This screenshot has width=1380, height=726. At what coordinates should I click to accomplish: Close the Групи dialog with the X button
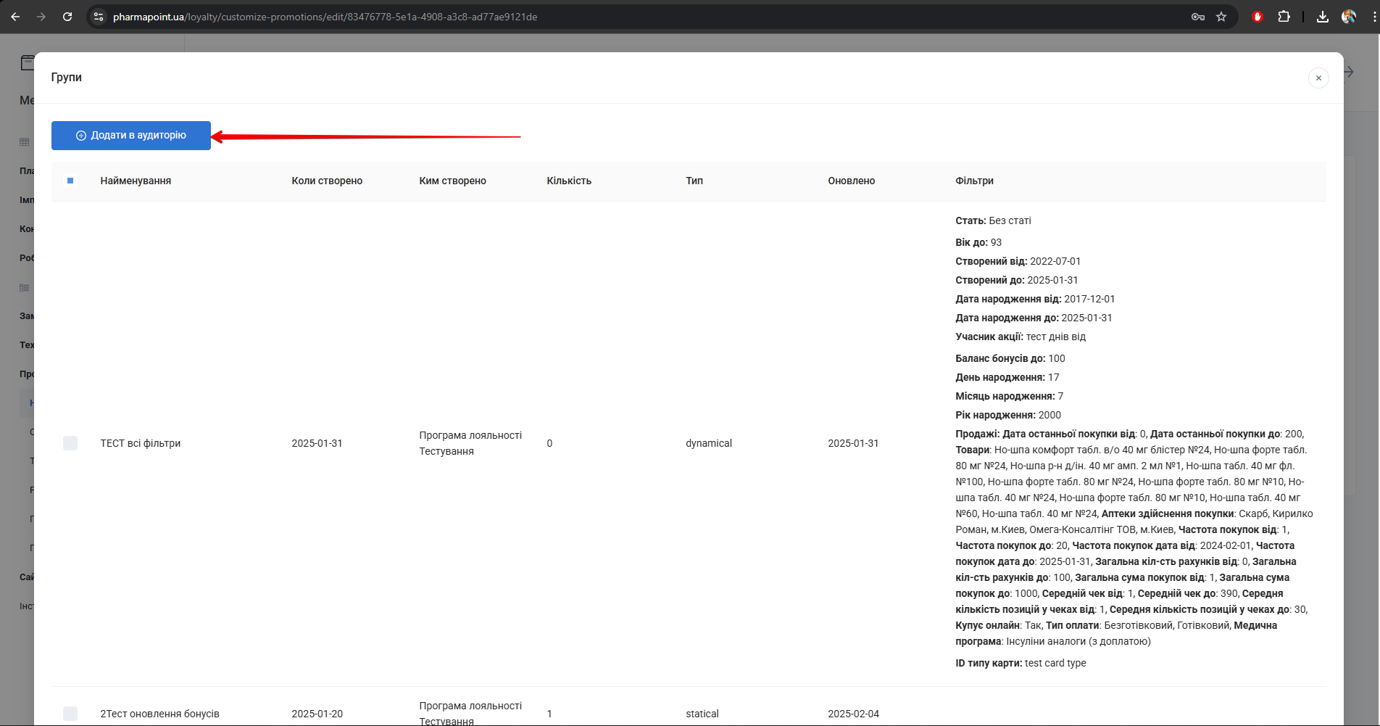pyautogui.click(x=1318, y=78)
